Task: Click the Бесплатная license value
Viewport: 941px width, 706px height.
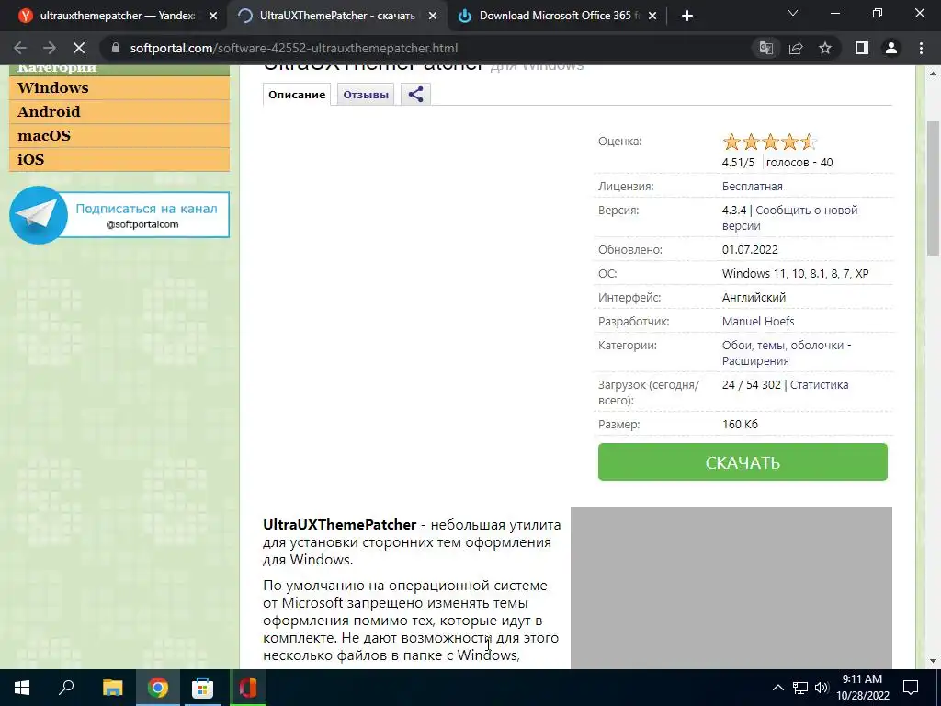Action: click(752, 186)
